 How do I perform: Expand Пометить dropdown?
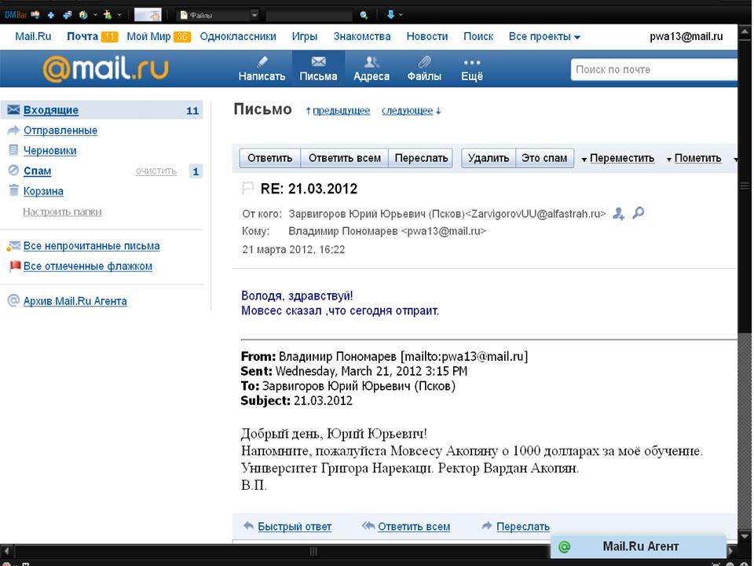pyautogui.click(x=694, y=158)
